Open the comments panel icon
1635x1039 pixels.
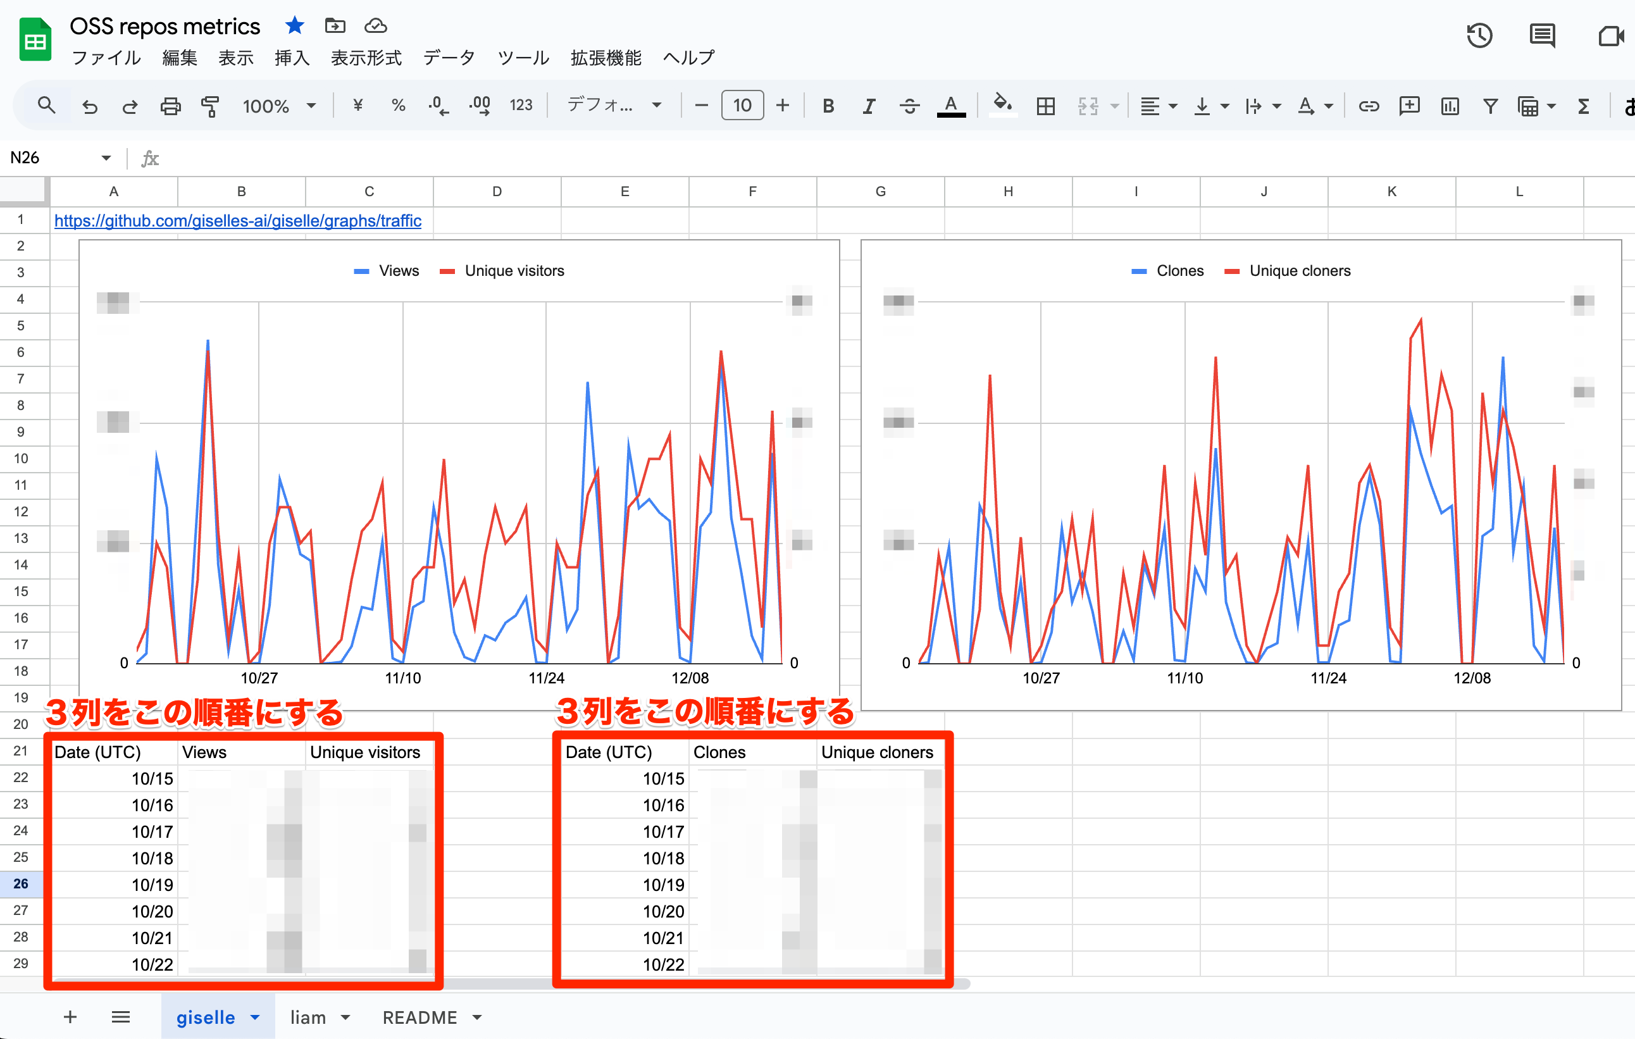pos(1542,35)
